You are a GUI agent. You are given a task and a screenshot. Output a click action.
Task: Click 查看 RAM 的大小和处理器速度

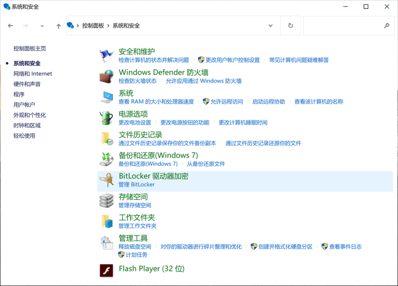tap(156, 102)
